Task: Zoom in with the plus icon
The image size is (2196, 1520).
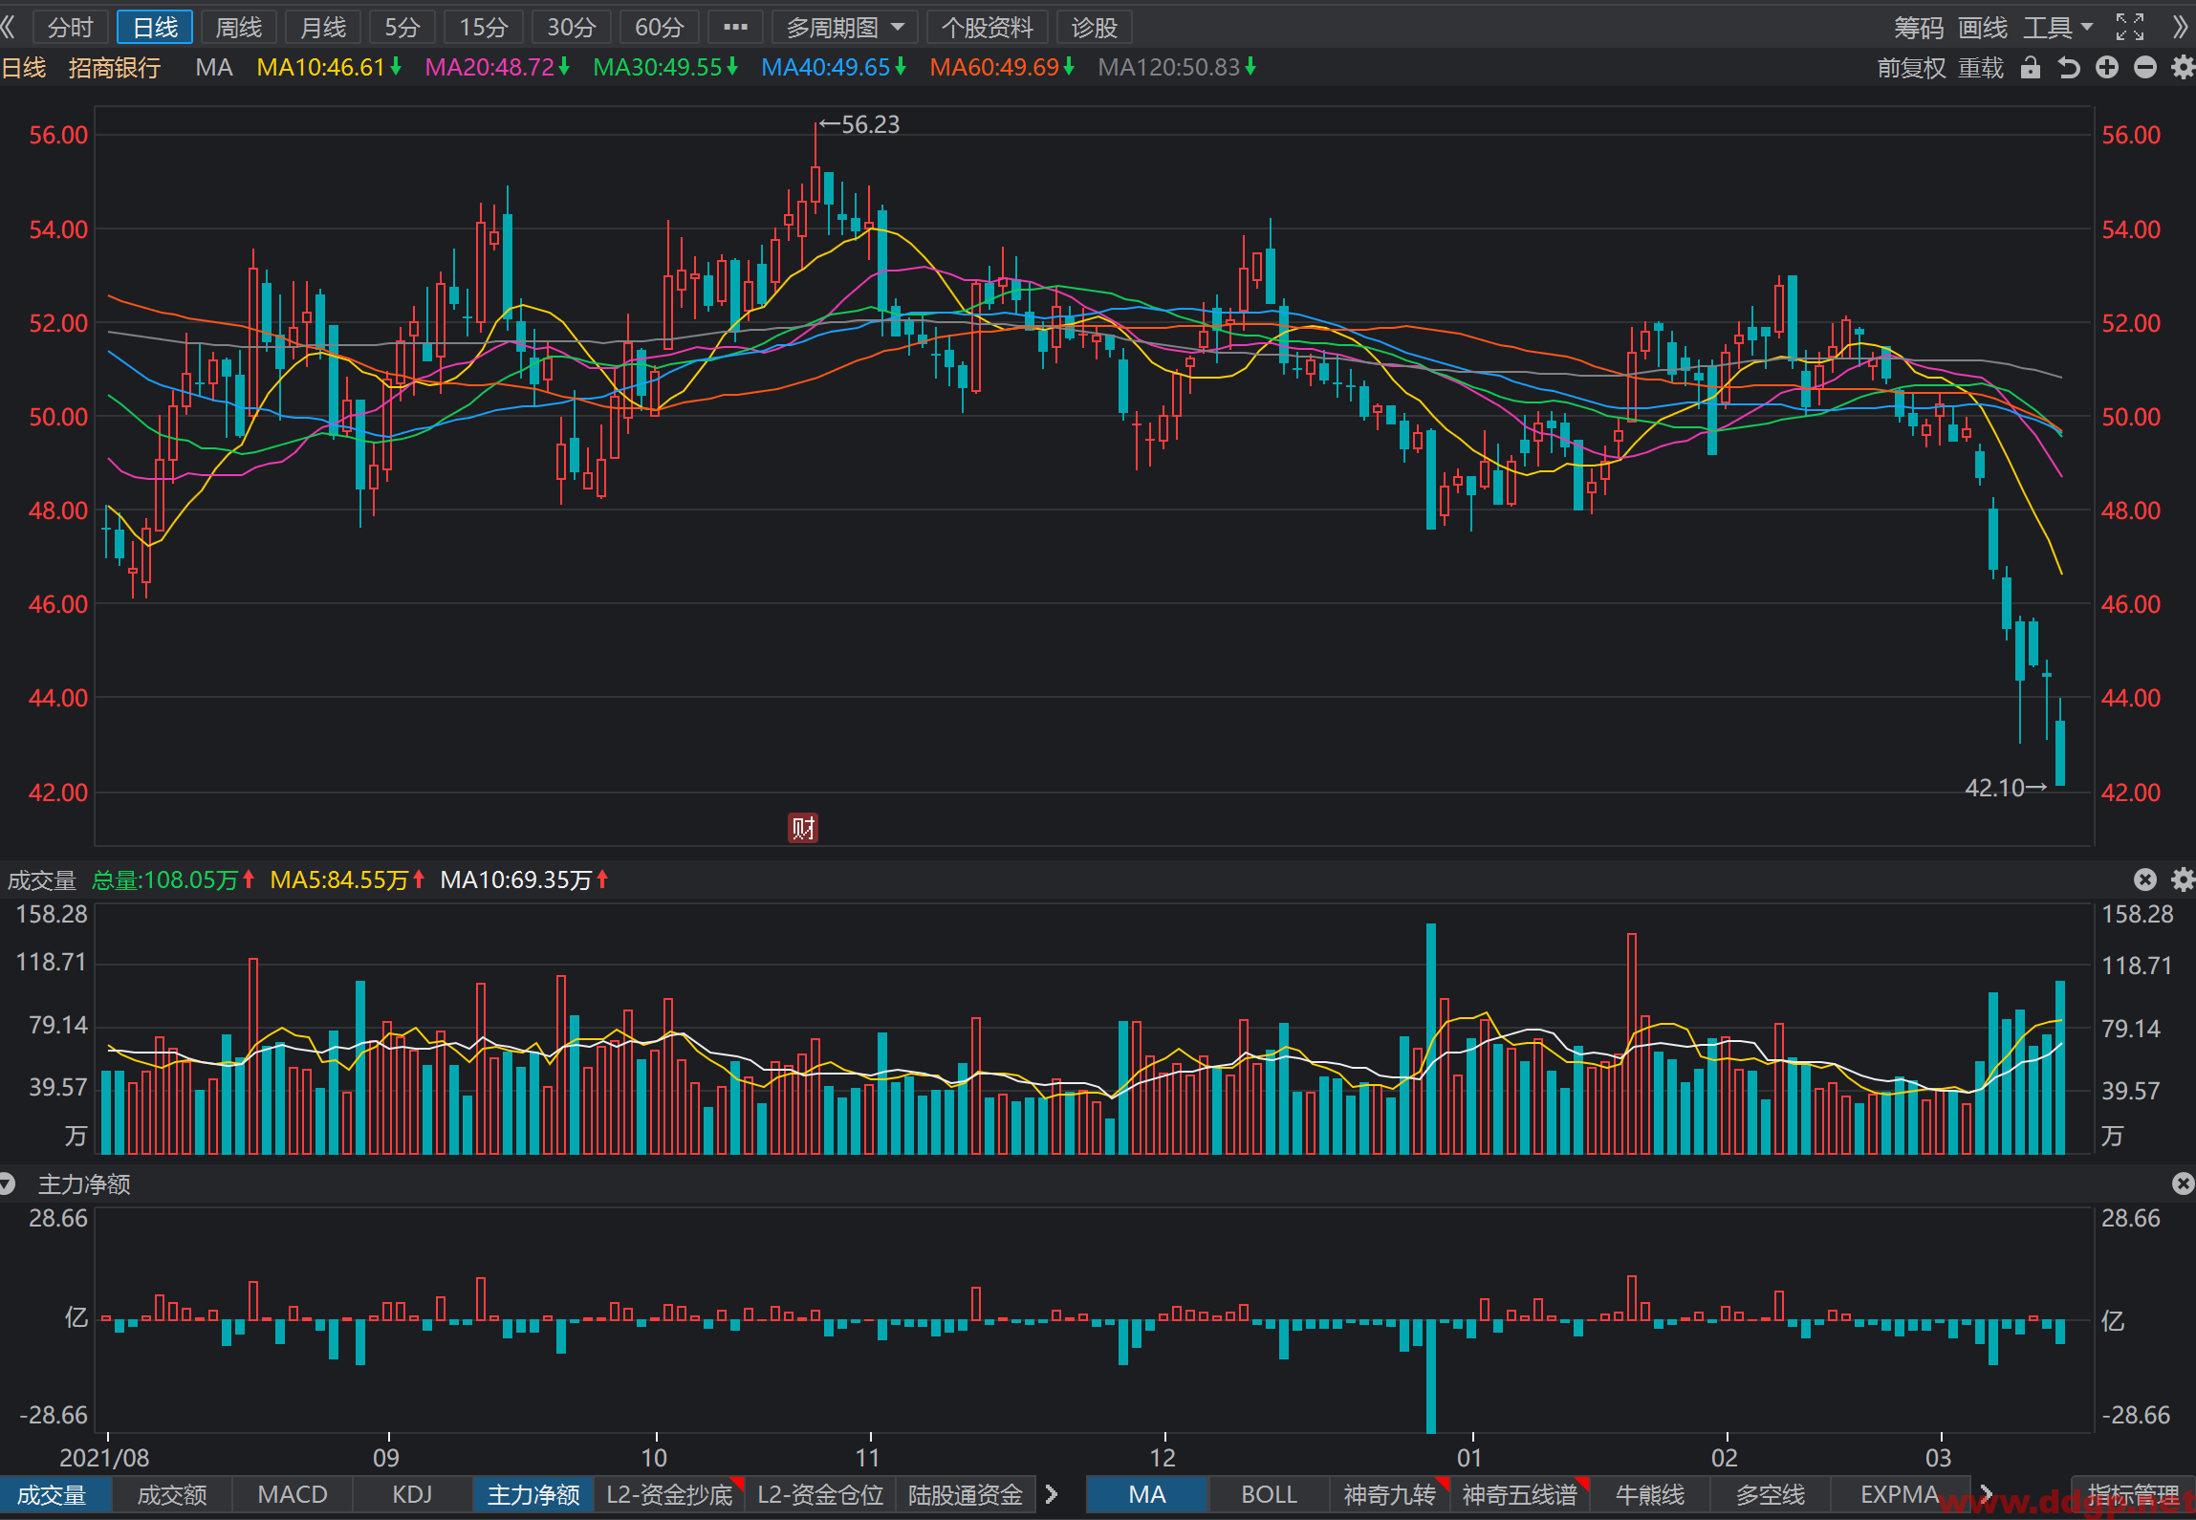Action: click(2107, 67)
